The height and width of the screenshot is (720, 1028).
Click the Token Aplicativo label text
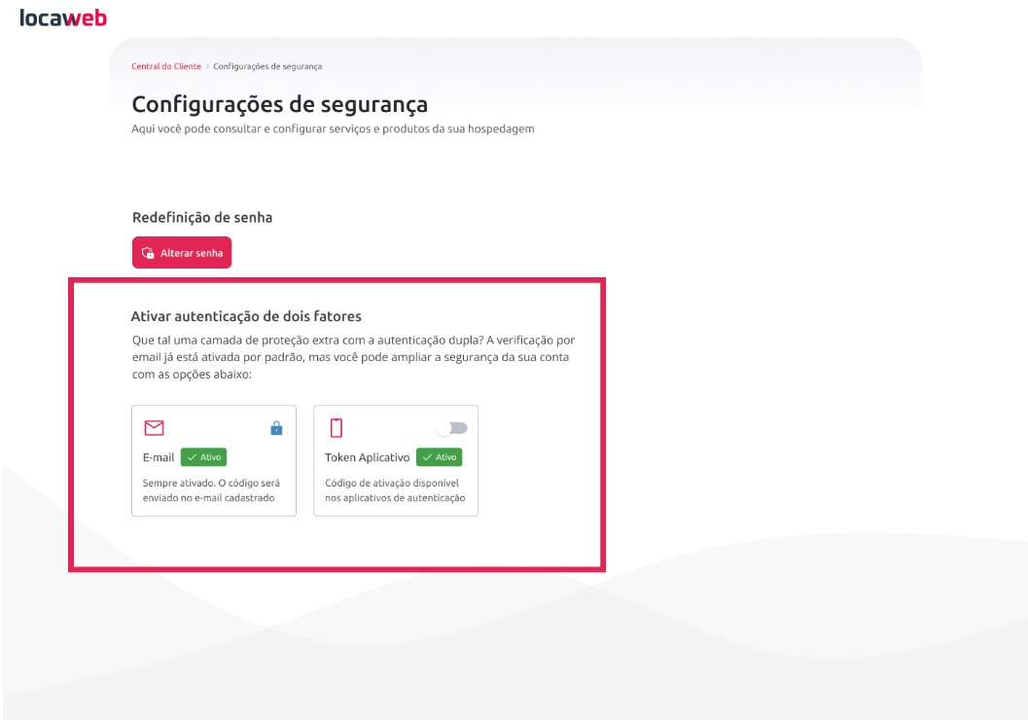coord(366,455)
